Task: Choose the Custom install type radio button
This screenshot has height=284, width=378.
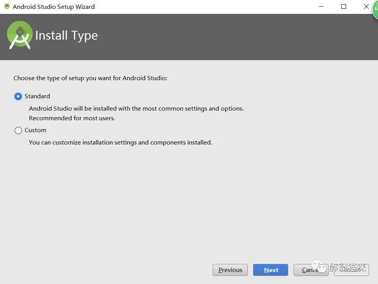Action: [18, 130]
